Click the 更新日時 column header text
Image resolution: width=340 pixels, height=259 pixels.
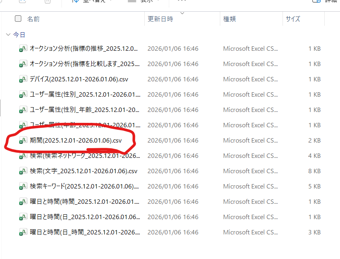(160, 19)
